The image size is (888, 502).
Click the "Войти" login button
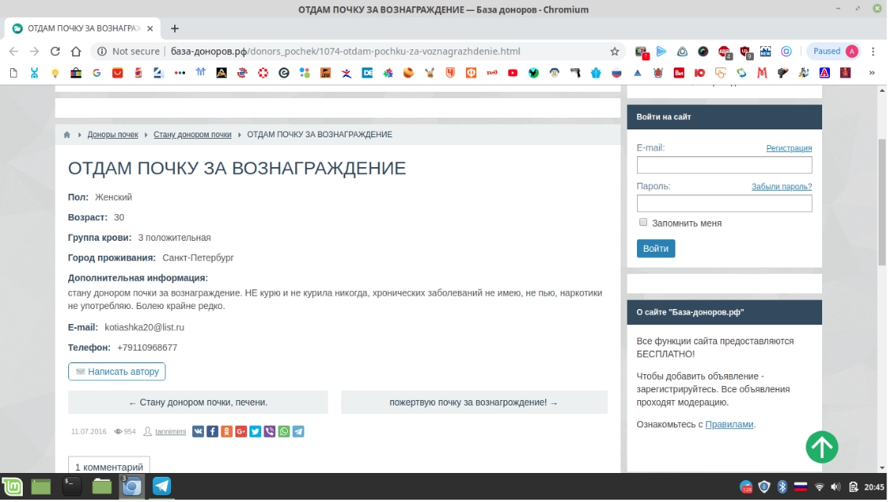[656, 249]
